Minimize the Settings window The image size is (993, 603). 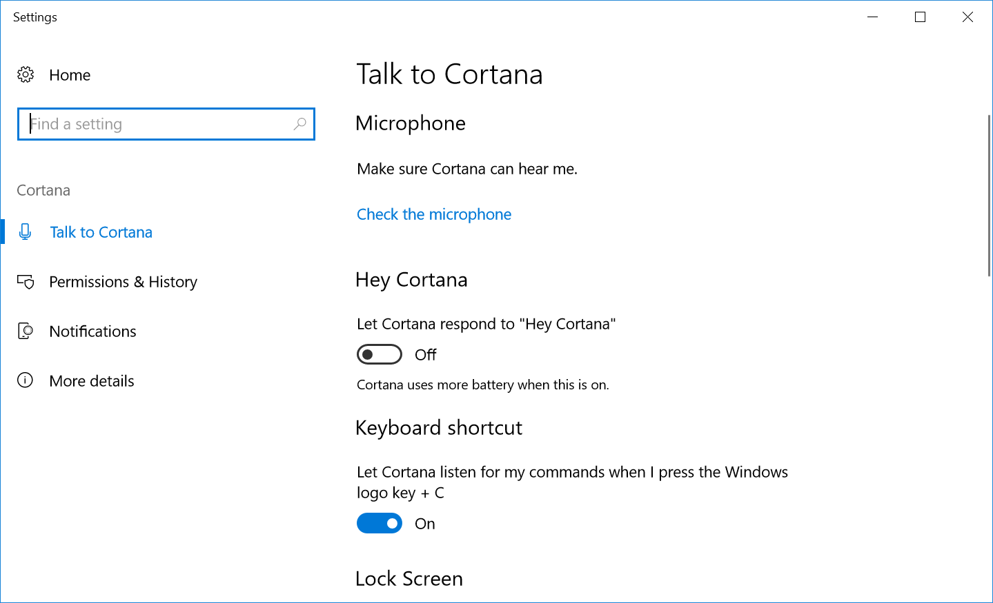(x=873, y=17)
